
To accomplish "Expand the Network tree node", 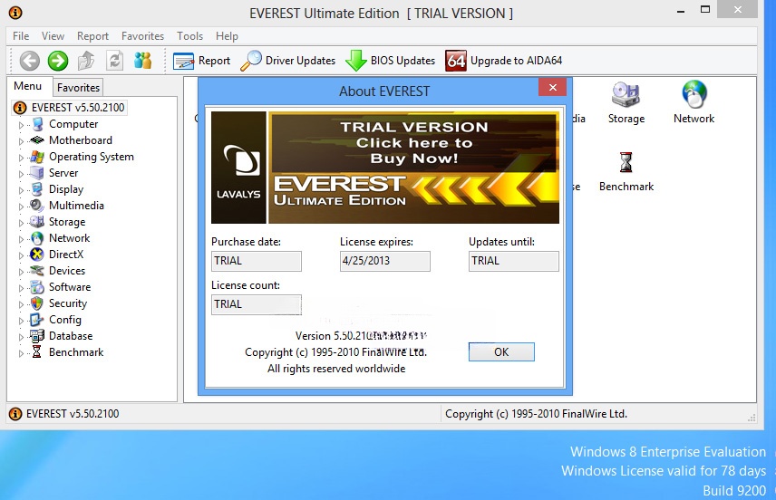I will tap(21, 239).
